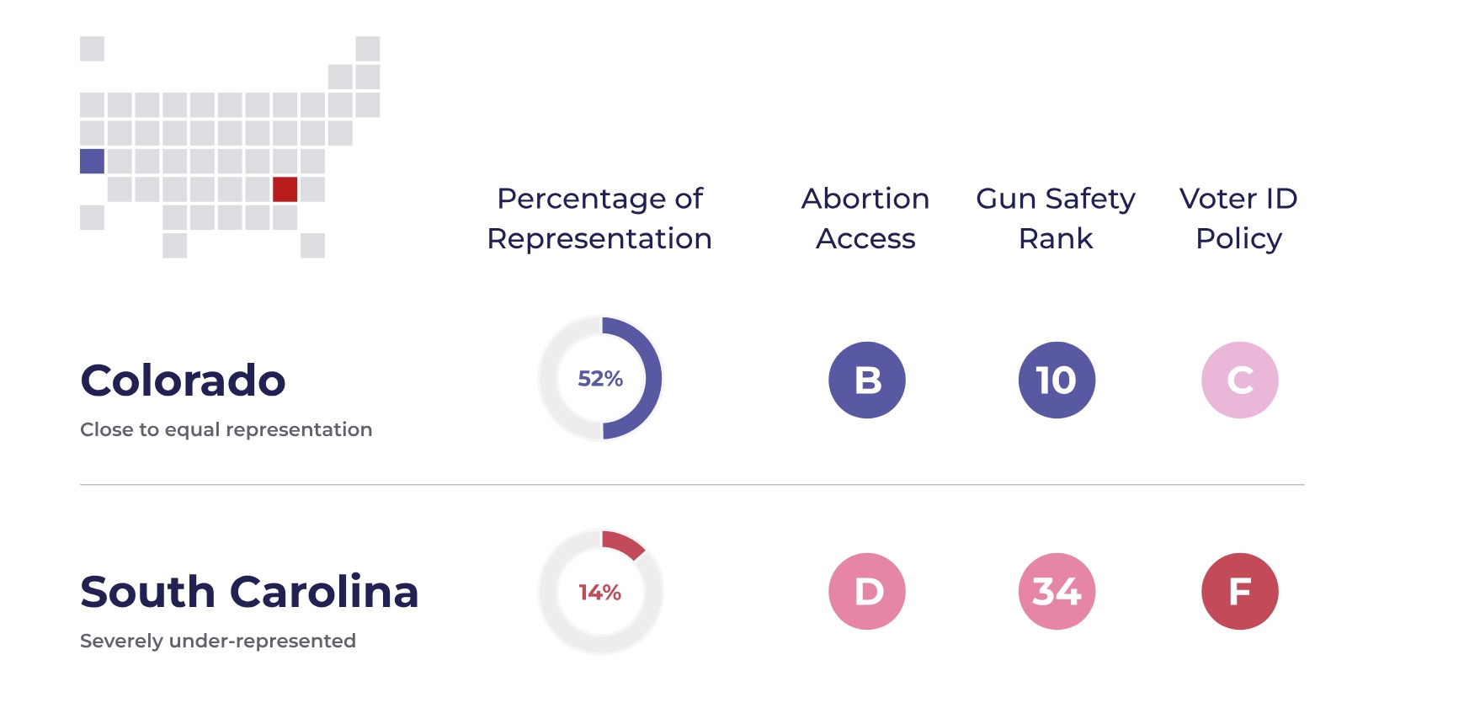Click the Gun Safety Rank column header
This screenshot has height=724, width=1464.
point(1056,218)
